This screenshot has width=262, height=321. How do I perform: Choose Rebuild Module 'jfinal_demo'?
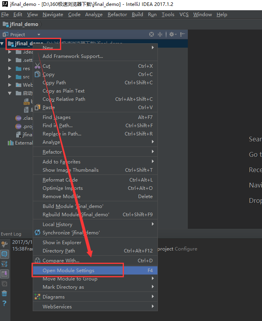coord(95,214)
